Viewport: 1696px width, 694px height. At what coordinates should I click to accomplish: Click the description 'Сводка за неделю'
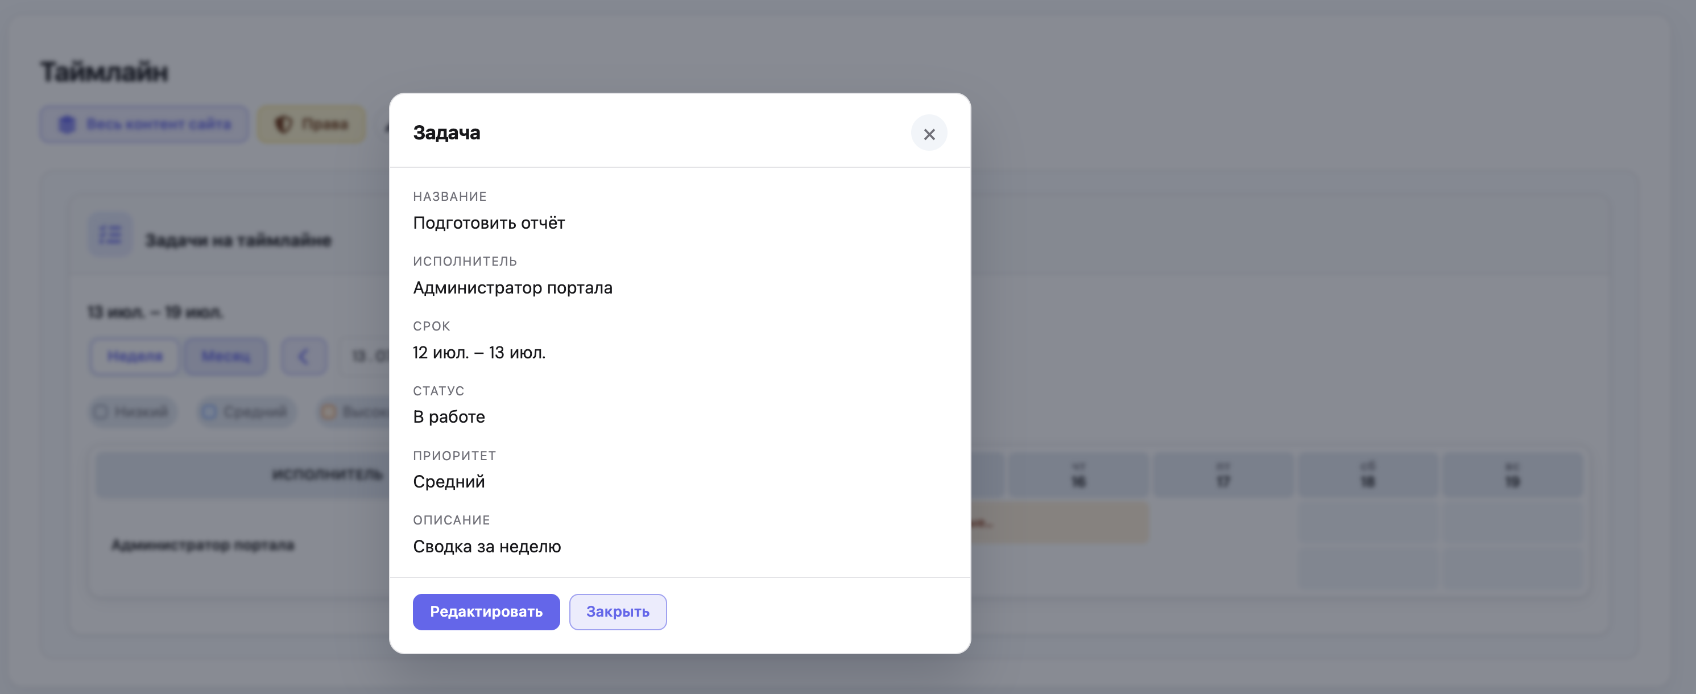point(486,547)
